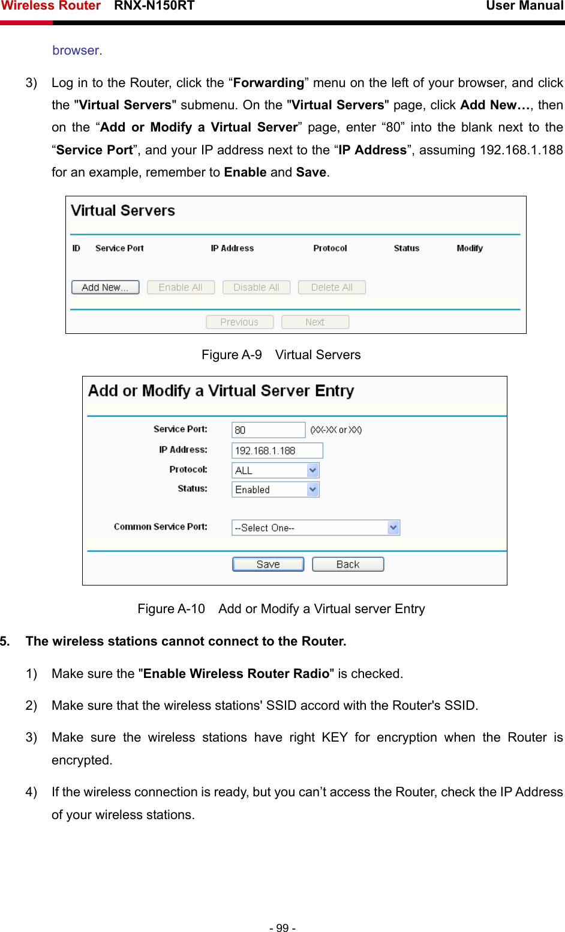Click the Protocol: form label

[188, 469]
